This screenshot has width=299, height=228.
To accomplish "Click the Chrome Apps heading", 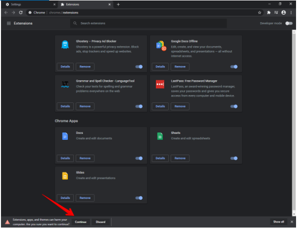I will click(66, 121).
